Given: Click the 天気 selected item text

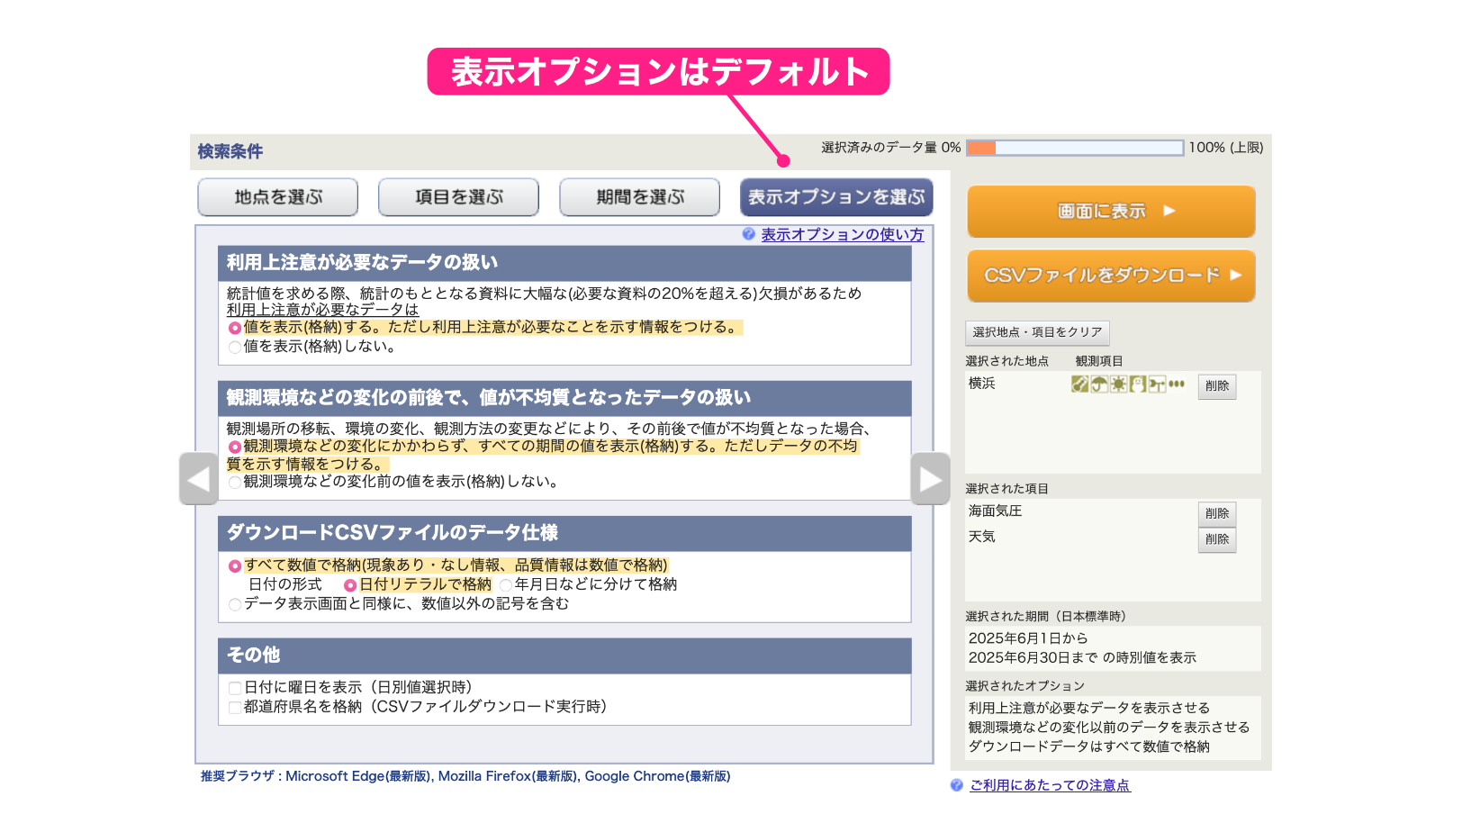Looking at the screenshot, I should click(x=982, y=537).
